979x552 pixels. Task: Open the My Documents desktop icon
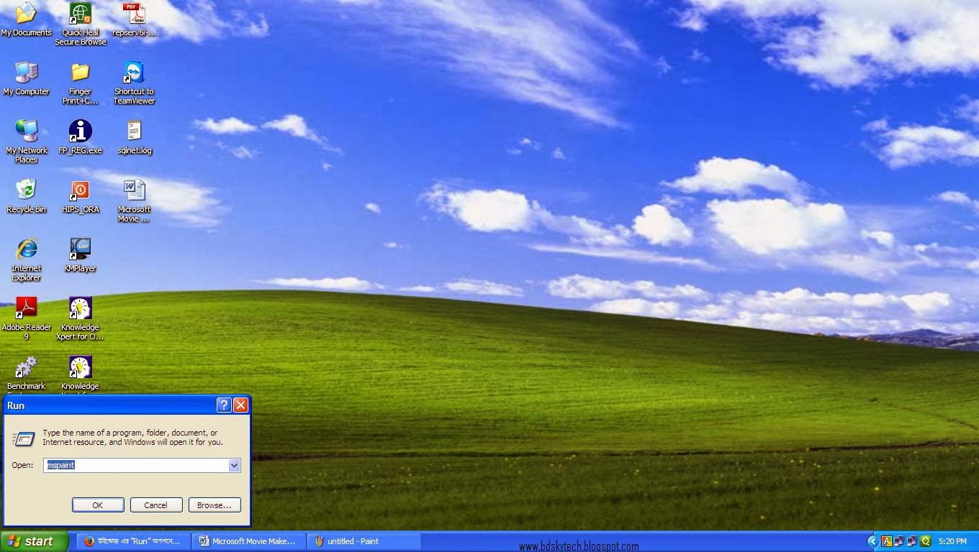pyautogui.click(x=26, y=19)
